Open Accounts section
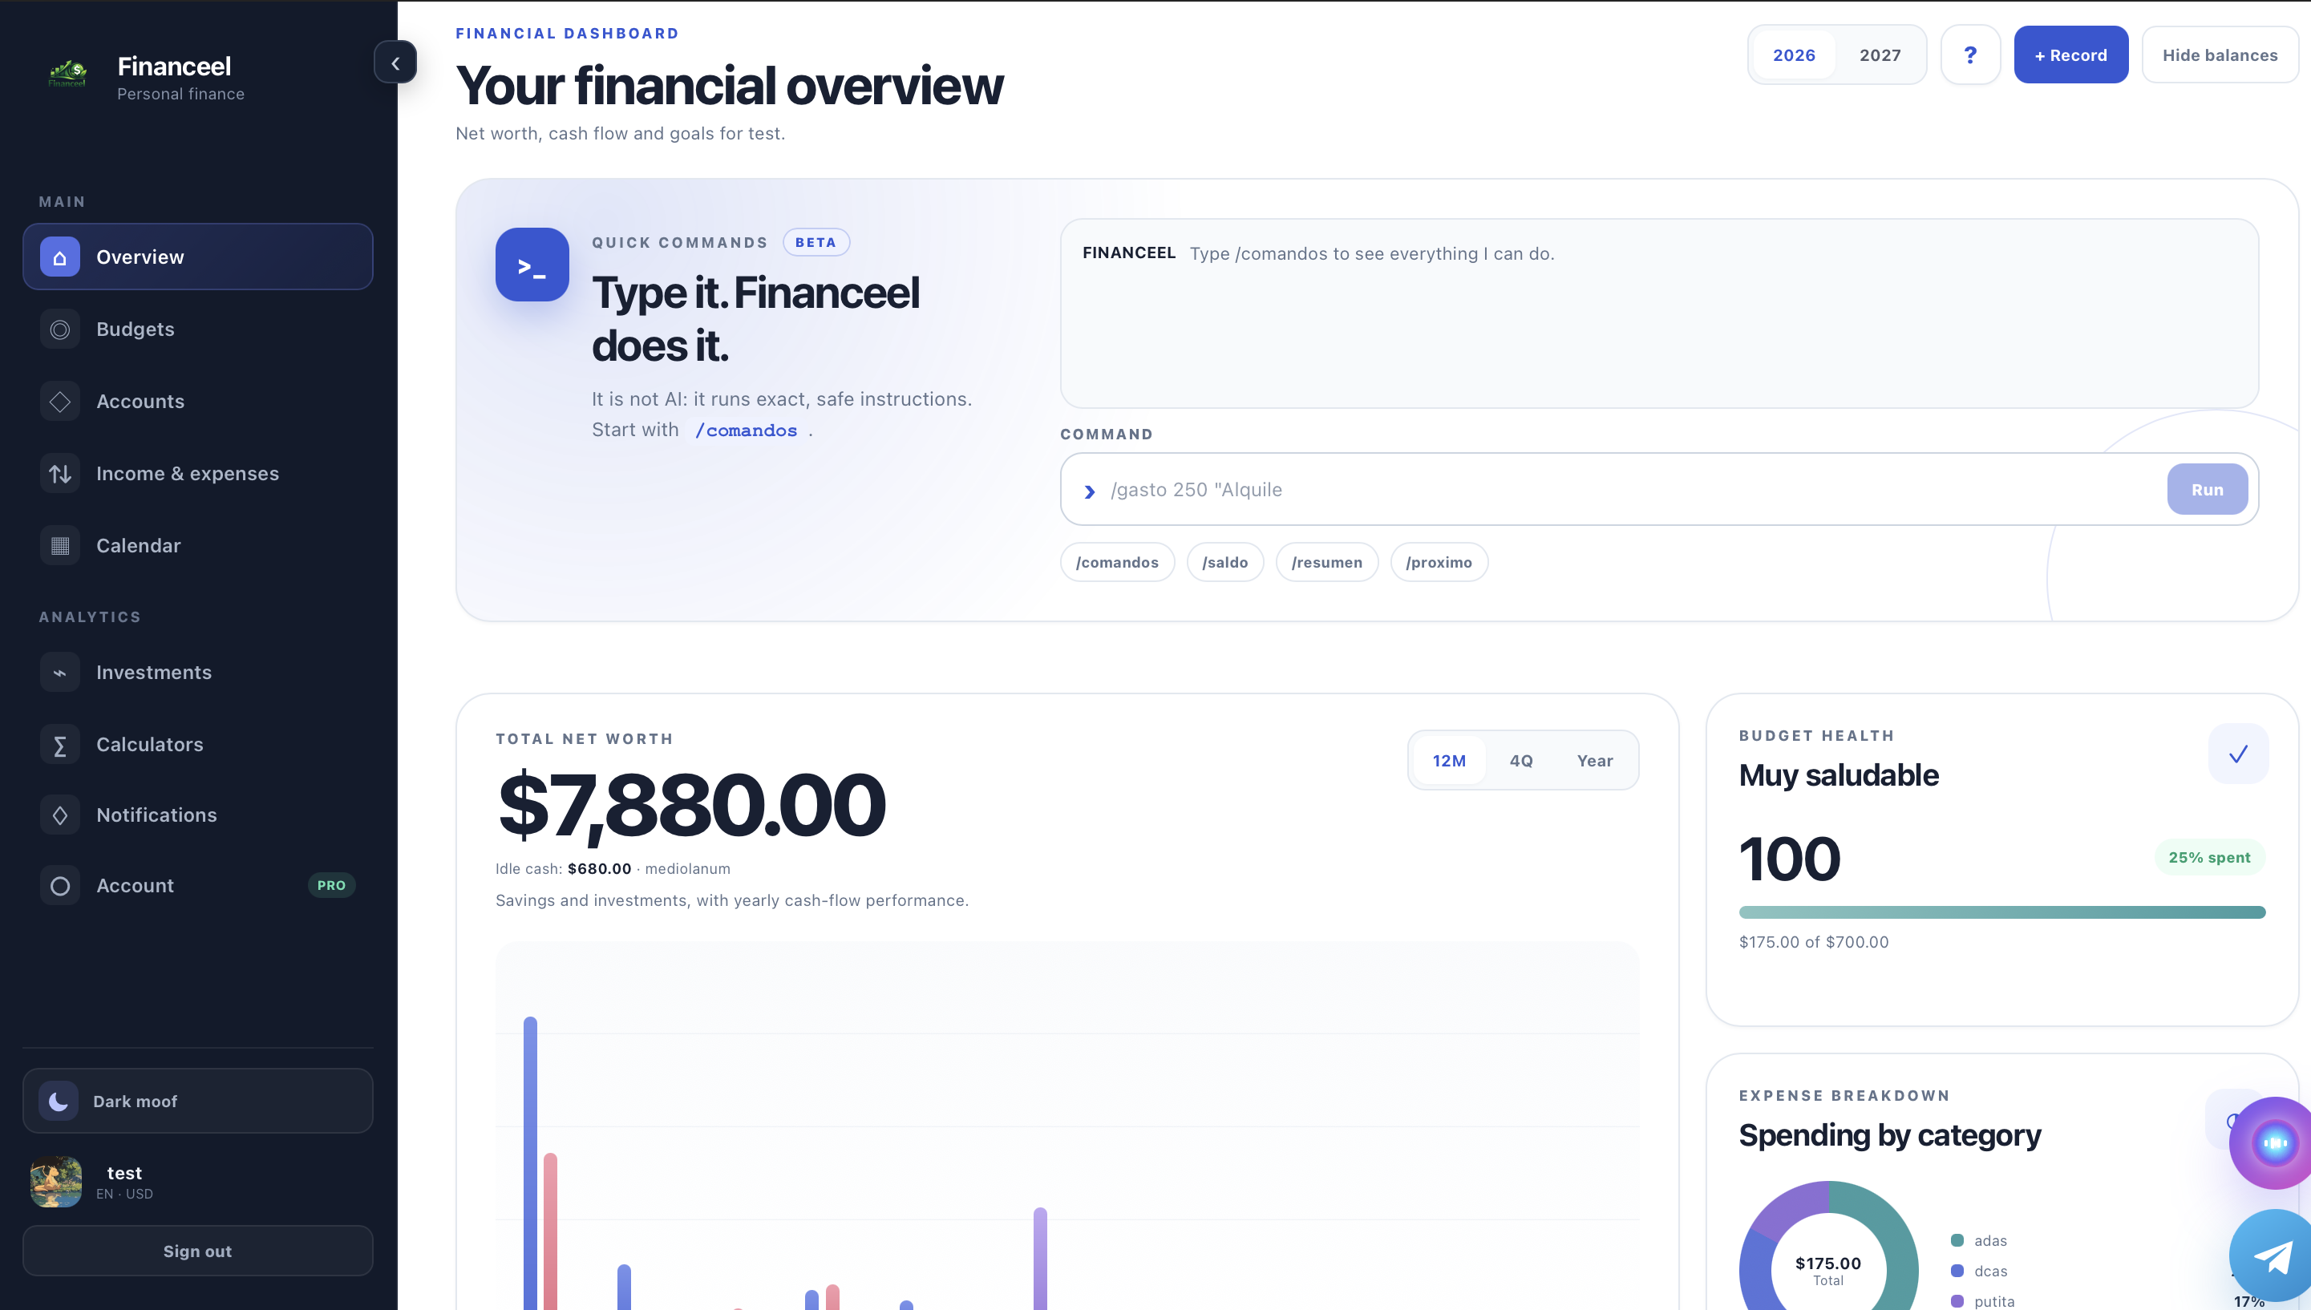2311x1310 pixels. [x=198, y=402]
